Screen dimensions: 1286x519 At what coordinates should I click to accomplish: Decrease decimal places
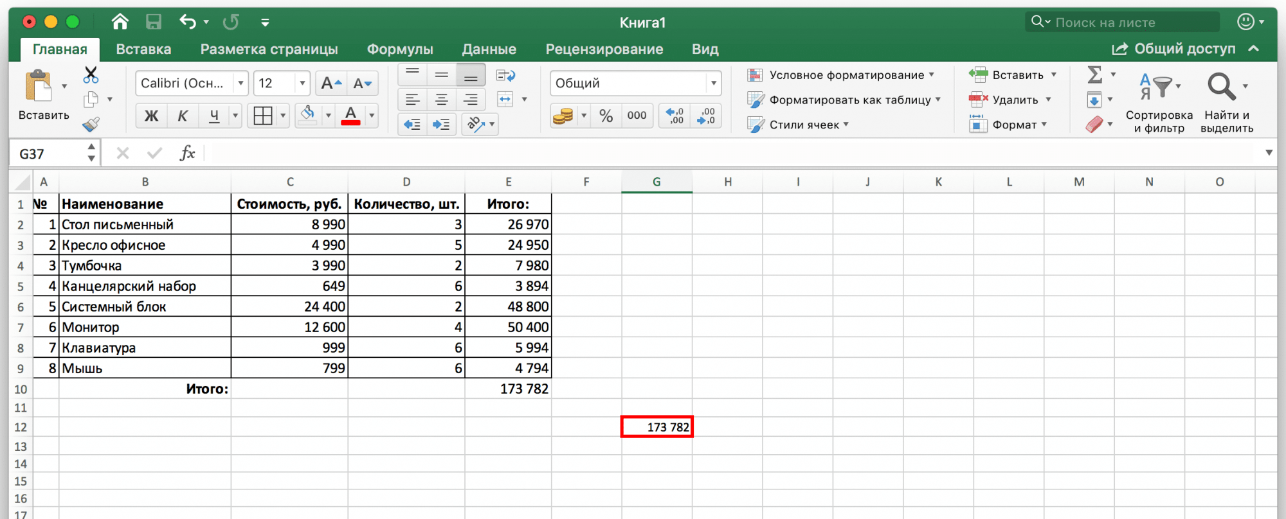point(705,116)
